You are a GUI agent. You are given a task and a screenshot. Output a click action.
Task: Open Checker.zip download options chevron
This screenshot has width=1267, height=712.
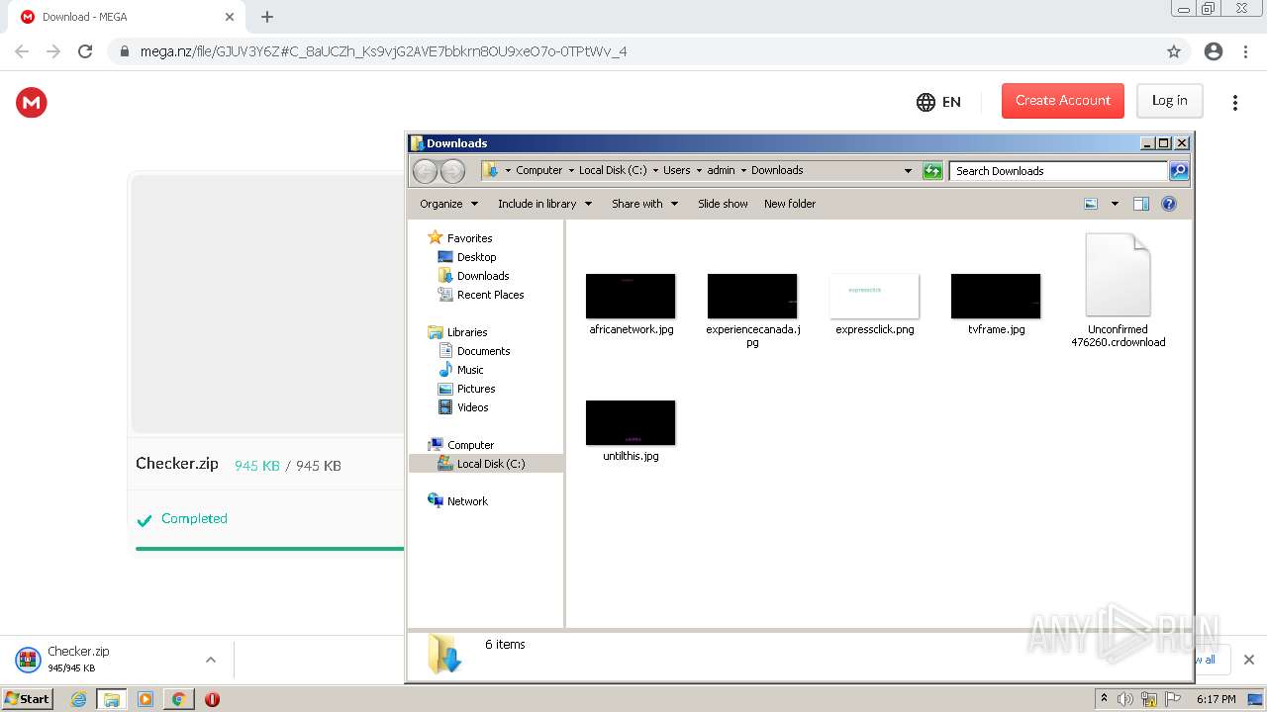point(210,660)
